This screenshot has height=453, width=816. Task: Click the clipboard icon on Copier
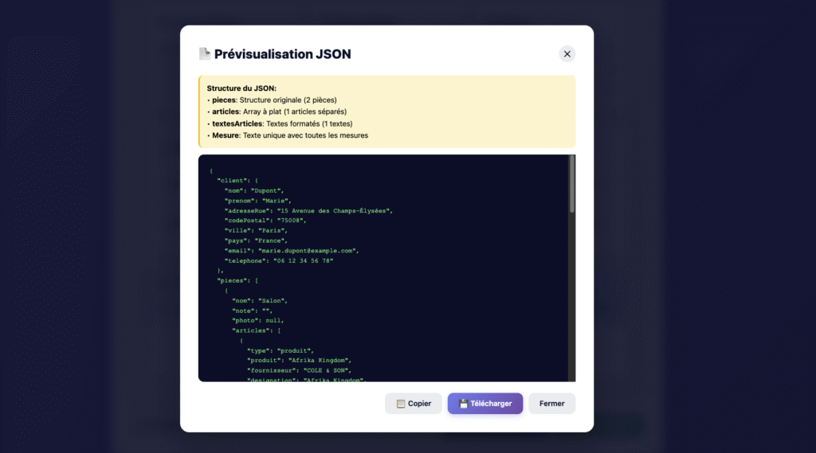[x=401, y=404]
